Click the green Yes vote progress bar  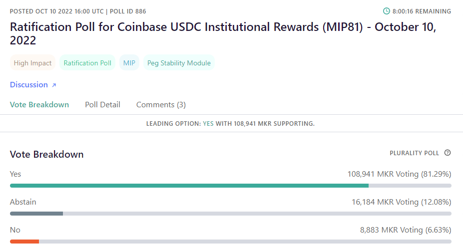[x=189, y=186]
